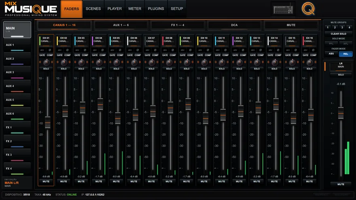
Task: Activate mute group 3
Action: pos(342,27)
